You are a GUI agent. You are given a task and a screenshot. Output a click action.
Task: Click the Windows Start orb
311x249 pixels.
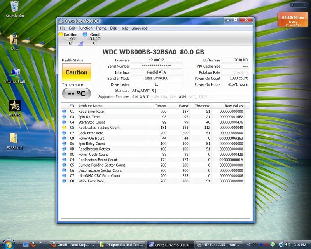(8, 244)
